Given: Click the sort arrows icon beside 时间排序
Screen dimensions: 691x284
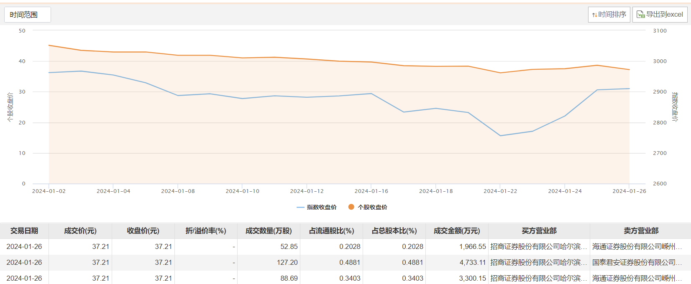Looking at the screenshot, I should tap(594, 15).
